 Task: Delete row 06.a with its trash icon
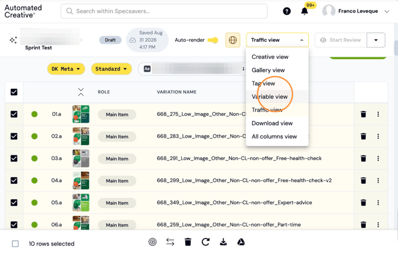[x=363, y=225]
